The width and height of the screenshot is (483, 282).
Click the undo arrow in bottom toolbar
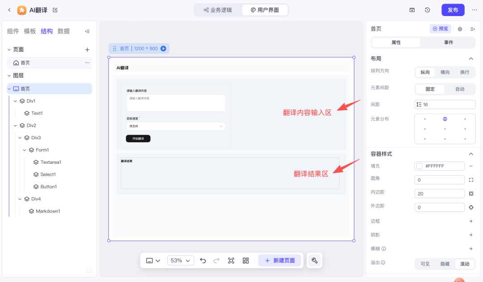[x=203, y=261]
